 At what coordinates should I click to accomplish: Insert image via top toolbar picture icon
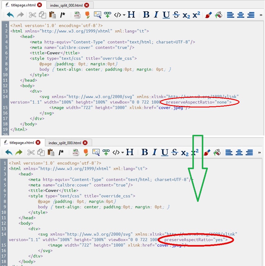point(98,15)
